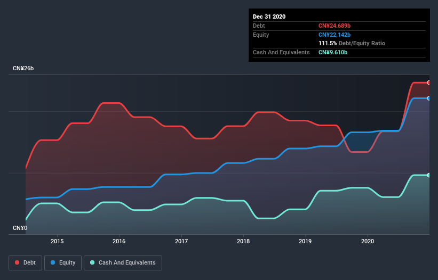This screenshot has height=280, width=438.
Task: Click the 2018 x-axis label
Action: 243,241
